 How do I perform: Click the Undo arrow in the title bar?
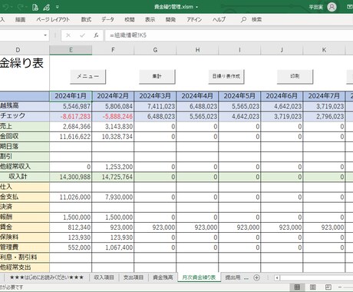tap(6, 7)
